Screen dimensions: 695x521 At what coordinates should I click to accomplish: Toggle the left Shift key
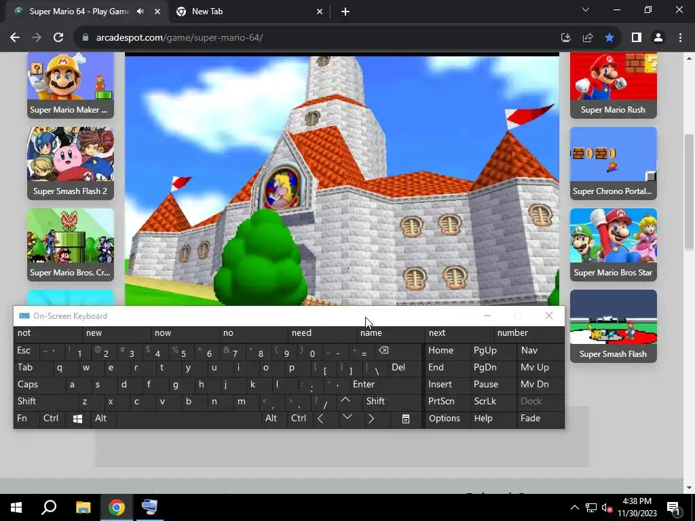46,402
